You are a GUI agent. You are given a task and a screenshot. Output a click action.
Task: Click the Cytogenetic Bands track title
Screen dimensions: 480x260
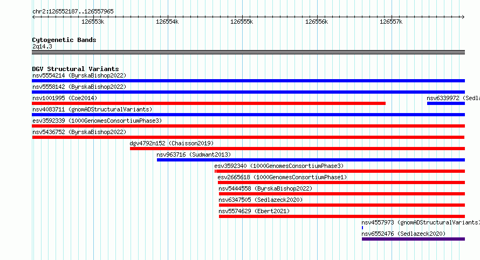click(64, 40)
